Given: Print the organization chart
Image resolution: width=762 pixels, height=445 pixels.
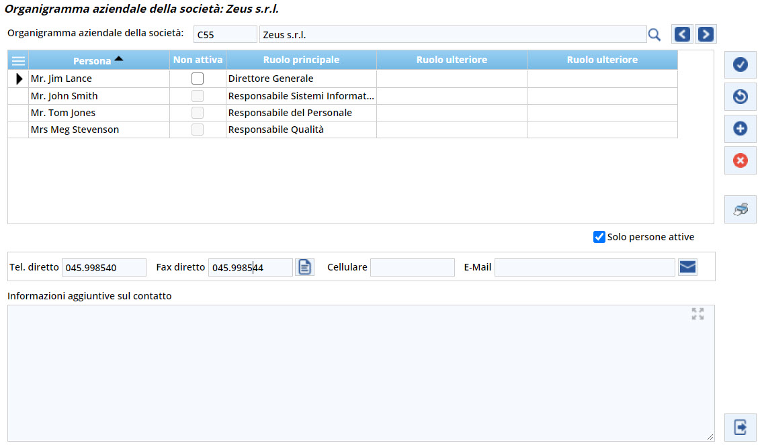Looking at the screenshot, I should tap(740, 210).
